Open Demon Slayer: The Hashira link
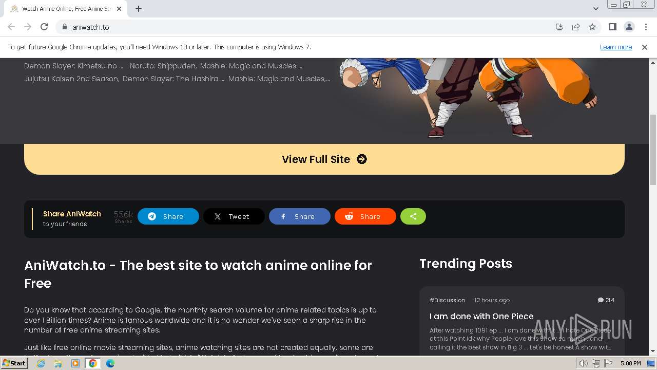 point(173,79)
